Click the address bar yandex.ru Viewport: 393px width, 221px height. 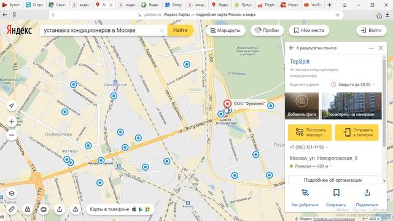point(152,15)
